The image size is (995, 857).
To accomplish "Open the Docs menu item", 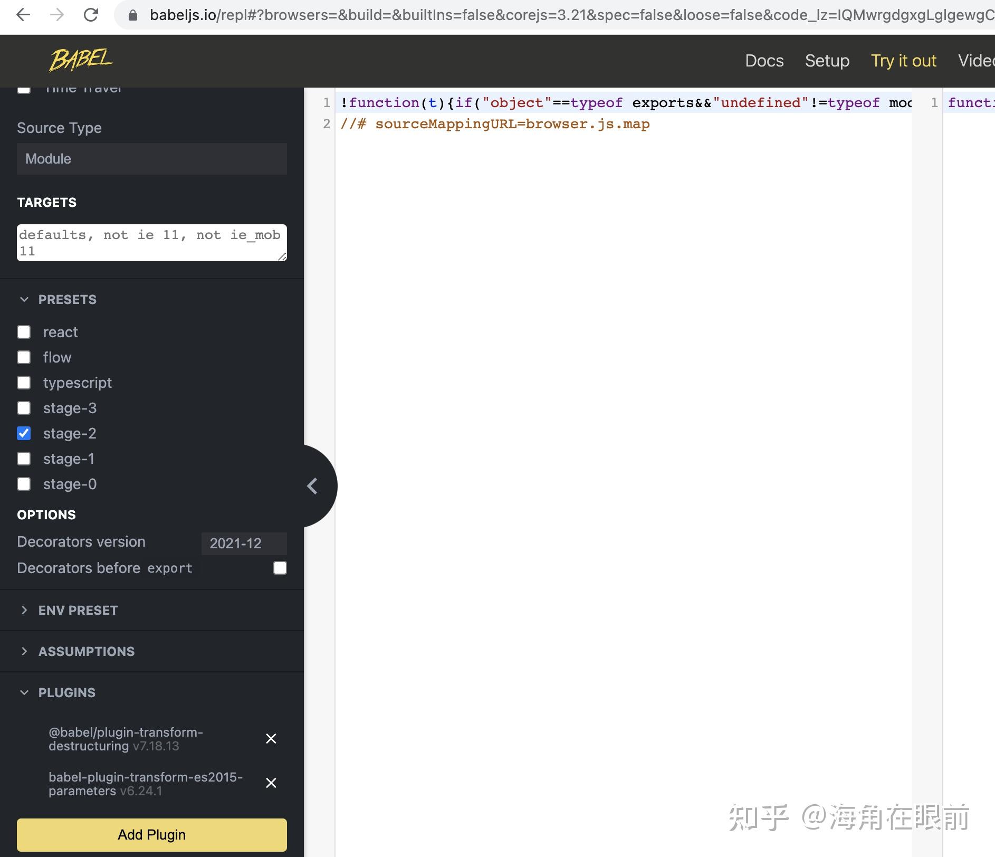I will coord(764,61).
